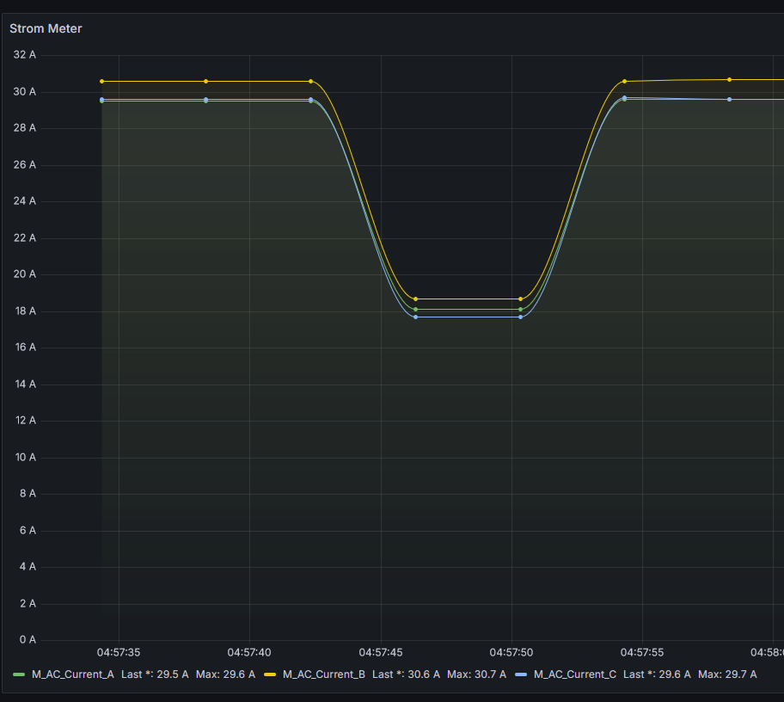Click the Last *: 29.5 A legend value
784x702 pixels.
coord(155,674)
